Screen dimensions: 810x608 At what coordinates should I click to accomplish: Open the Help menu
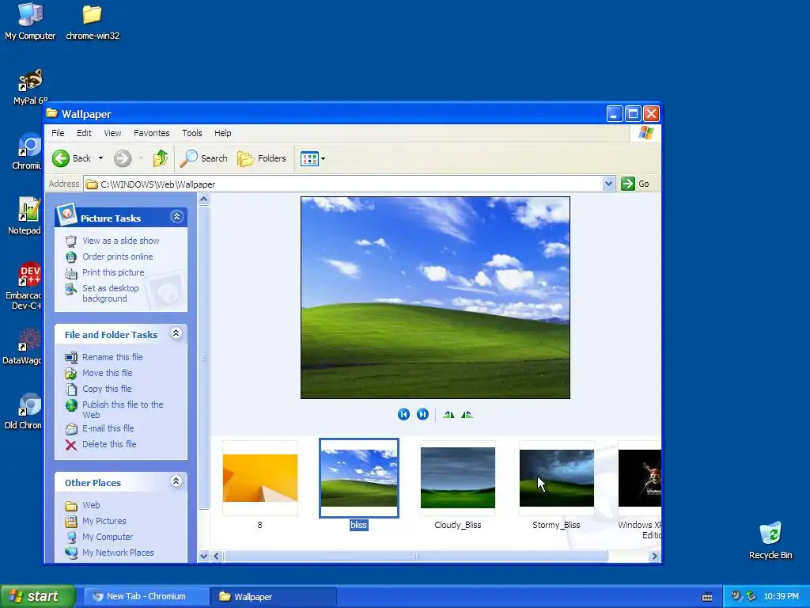222,133
